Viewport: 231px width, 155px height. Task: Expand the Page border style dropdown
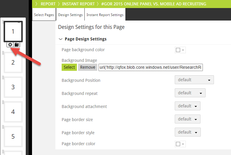tap(187, 132)
